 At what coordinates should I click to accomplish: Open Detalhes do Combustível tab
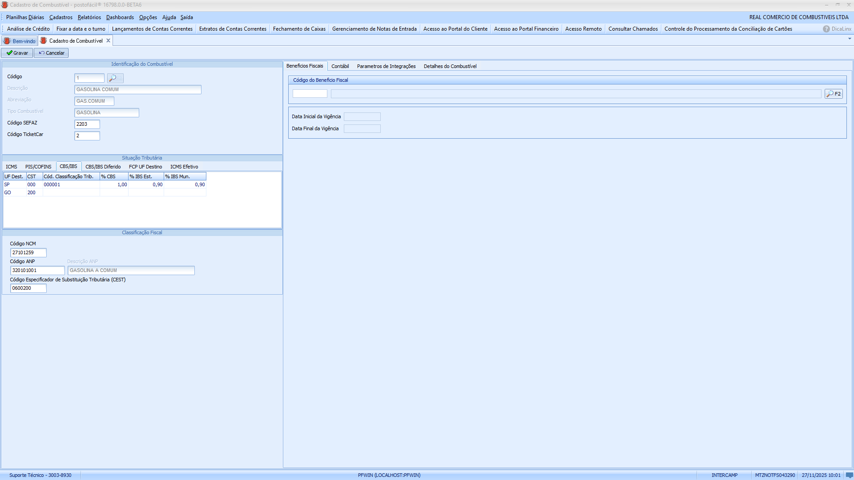pos(450,66)
